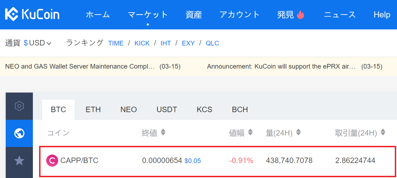
Task: Switch to the ETH market tab
Action: point(93,109)
